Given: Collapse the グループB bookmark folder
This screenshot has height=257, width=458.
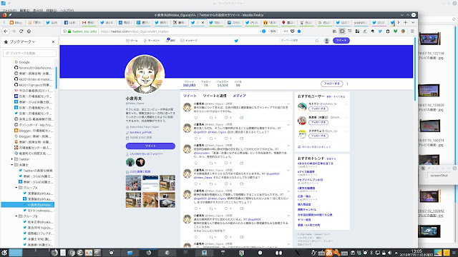Looking at the screenshot, I should (16, 216).
